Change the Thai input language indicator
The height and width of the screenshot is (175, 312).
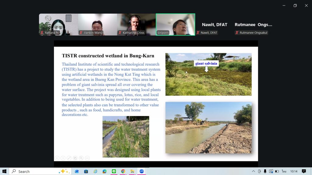pos(284,171)
